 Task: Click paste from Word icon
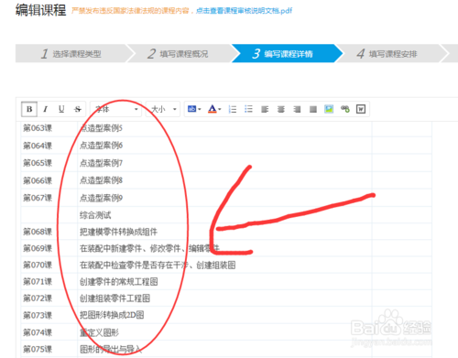pos(361,109)
